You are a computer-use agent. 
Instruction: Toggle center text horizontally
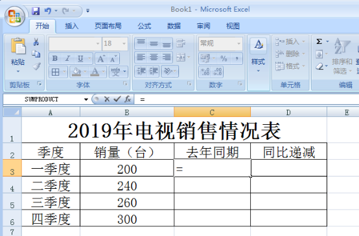[x=154, y=57]
